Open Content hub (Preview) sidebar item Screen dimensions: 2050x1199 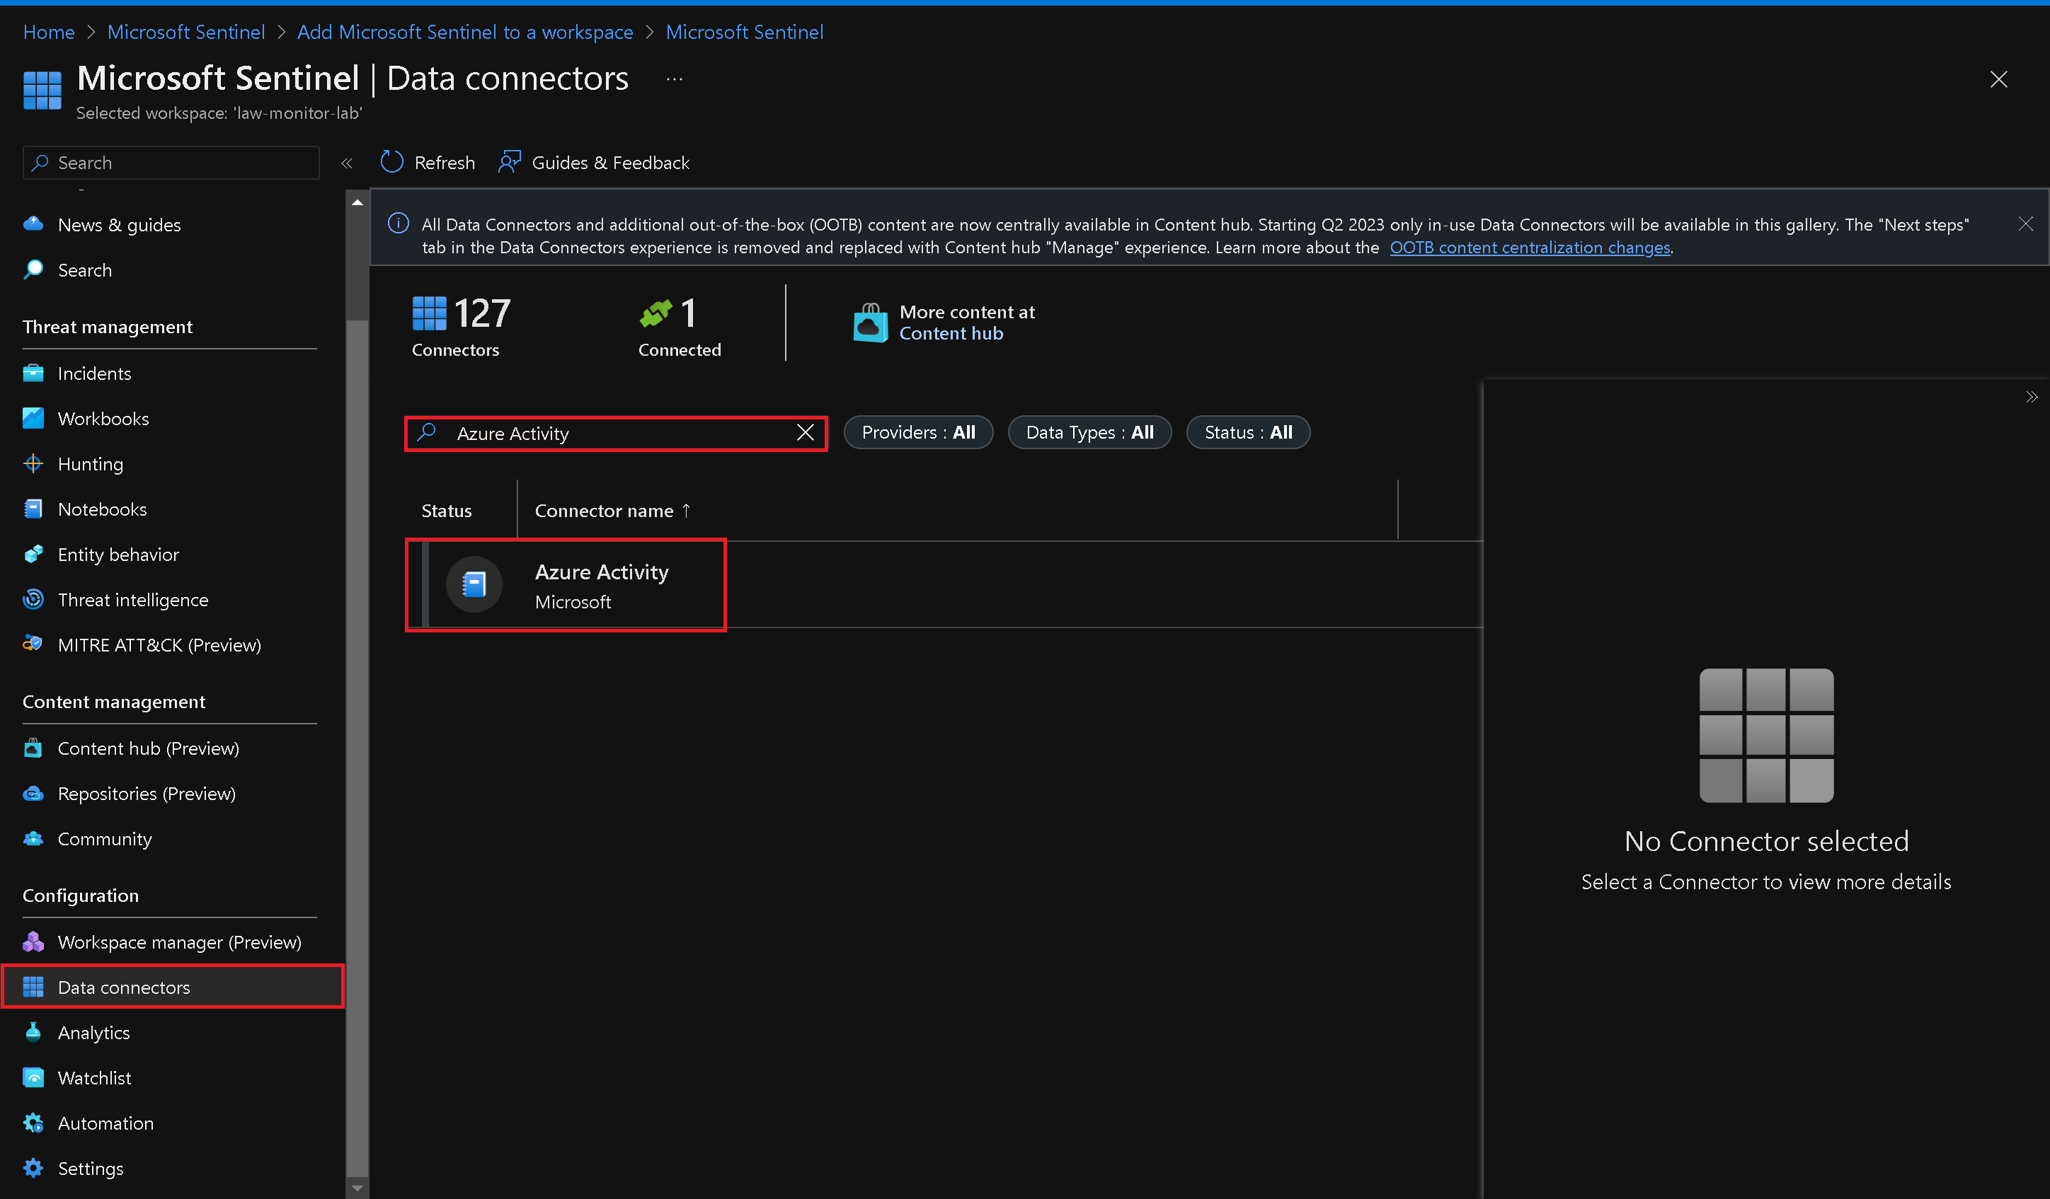[x=148, y=748]
